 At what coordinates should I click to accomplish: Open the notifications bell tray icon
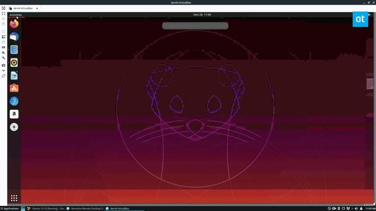pos(361,209)
